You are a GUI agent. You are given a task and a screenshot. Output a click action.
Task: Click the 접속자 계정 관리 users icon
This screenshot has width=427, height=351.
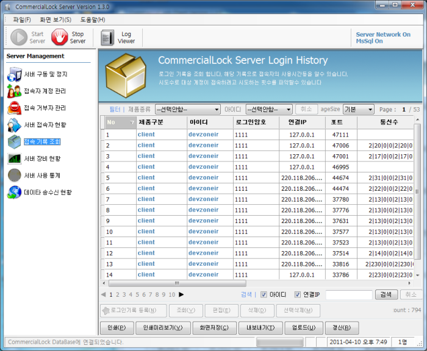[14, 91]
